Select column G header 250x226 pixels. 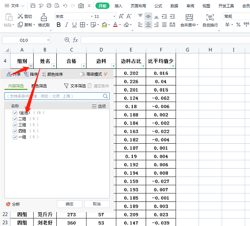point(187,50)
